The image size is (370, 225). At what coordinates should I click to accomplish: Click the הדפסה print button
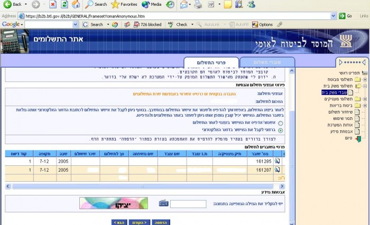click(x=160, y=222)
